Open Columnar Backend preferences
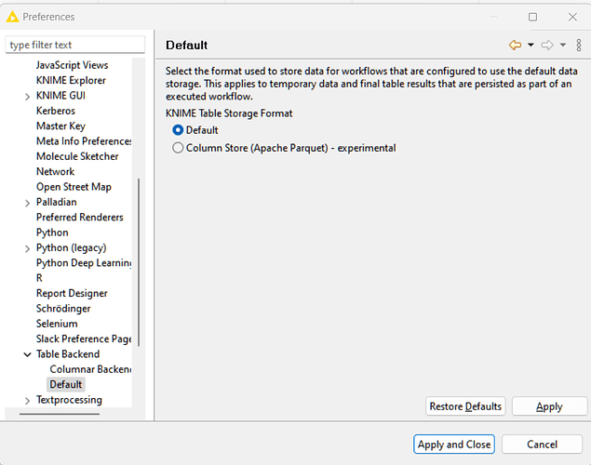Viewport: 591px width, 465px height. pyautogui.click(x=90, y=369)
